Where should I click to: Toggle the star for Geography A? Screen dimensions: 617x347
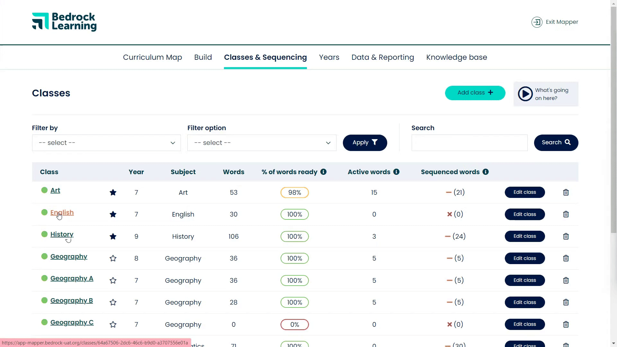tap(113, 280)
